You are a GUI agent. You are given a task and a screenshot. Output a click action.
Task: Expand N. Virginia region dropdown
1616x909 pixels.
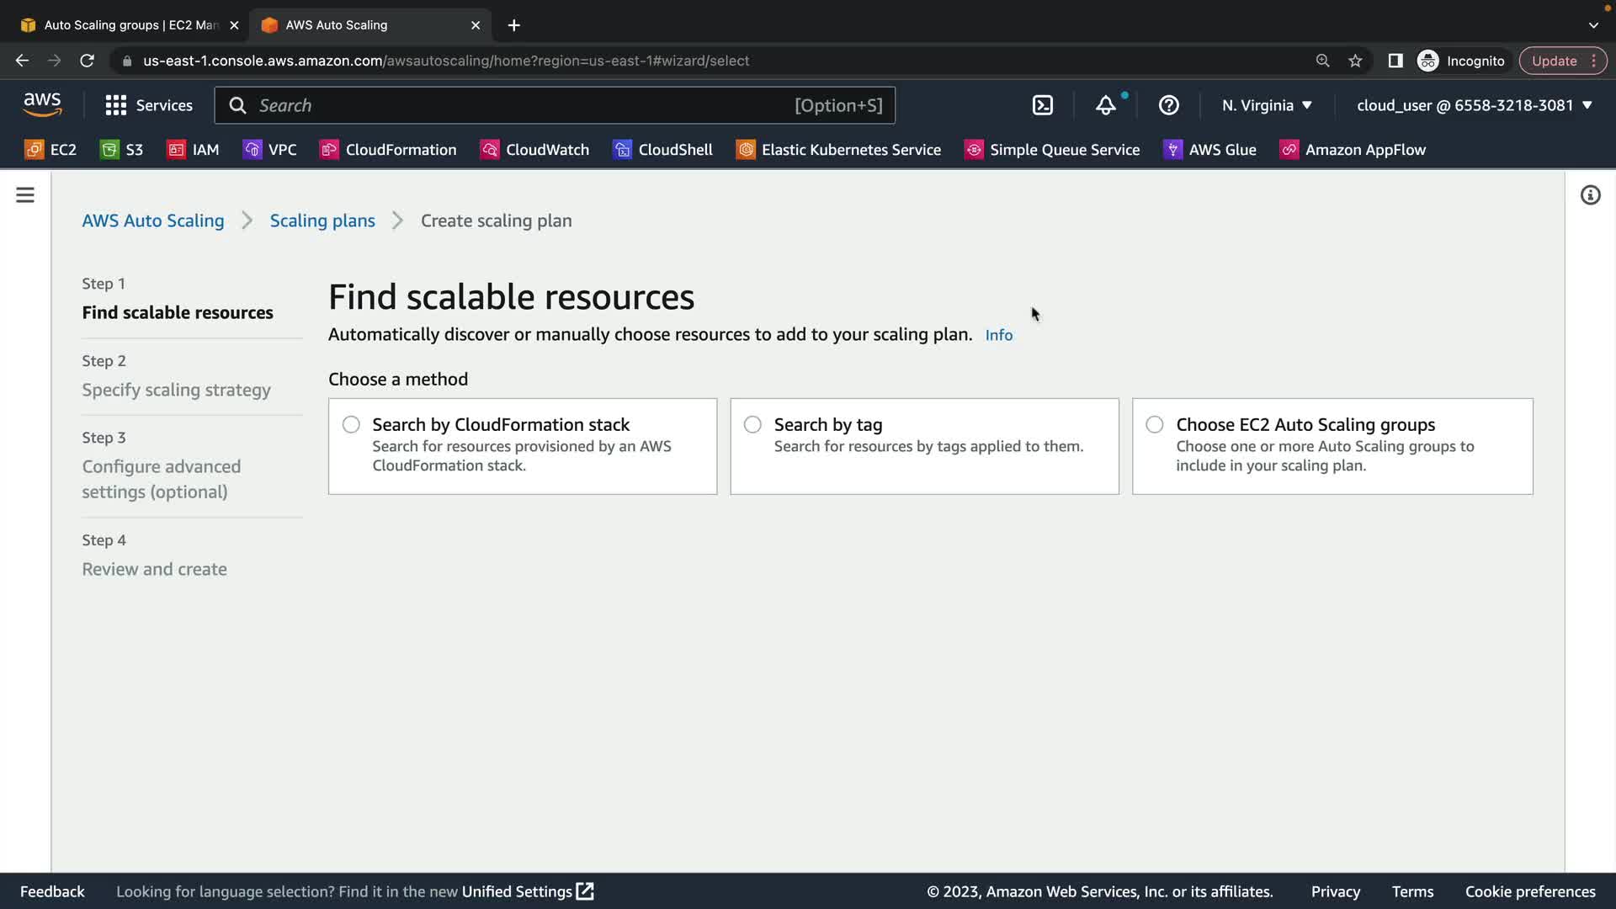[x=1267, y=105]
